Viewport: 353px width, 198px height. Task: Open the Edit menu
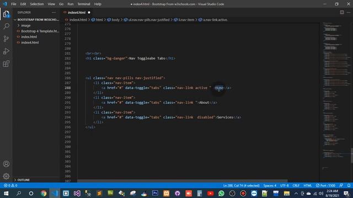pos(23,4)
